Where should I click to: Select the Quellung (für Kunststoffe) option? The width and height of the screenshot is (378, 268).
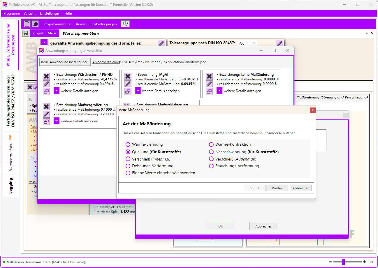pyautogui.click(x=153, y=152)
